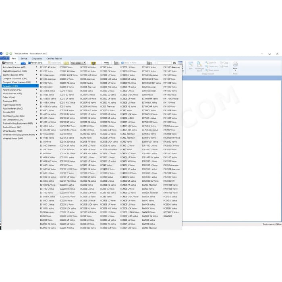Open the Products dropdown menu
Image resolution: width=282 pixels, height=282 pixels.
pos(9,63)
